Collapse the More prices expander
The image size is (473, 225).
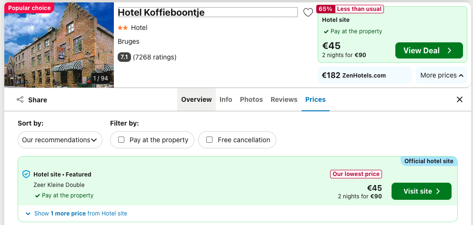pyautogui.click(x=442, y=75)
